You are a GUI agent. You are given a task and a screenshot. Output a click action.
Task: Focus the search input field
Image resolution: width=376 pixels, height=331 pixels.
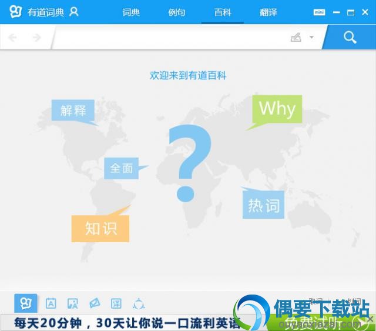click(170, 38)
